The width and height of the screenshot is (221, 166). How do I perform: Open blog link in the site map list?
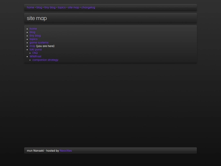[32, 32]
